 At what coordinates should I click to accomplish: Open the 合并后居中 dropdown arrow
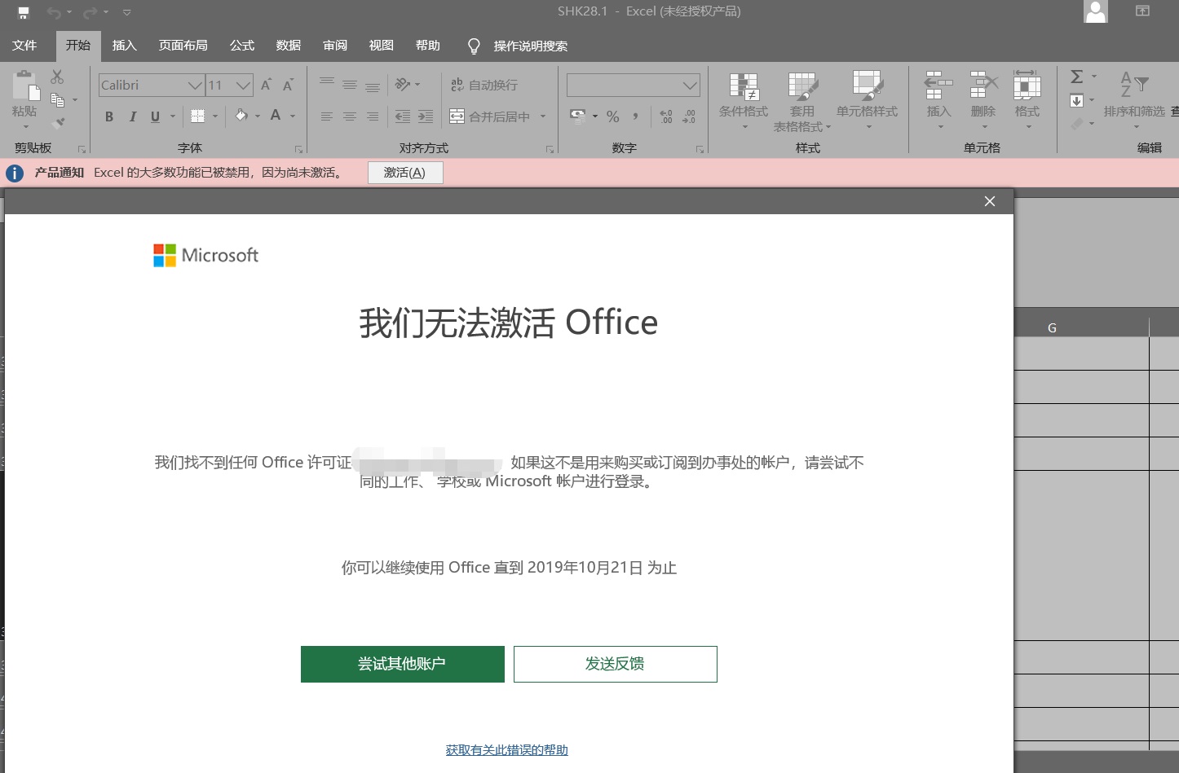543,116
